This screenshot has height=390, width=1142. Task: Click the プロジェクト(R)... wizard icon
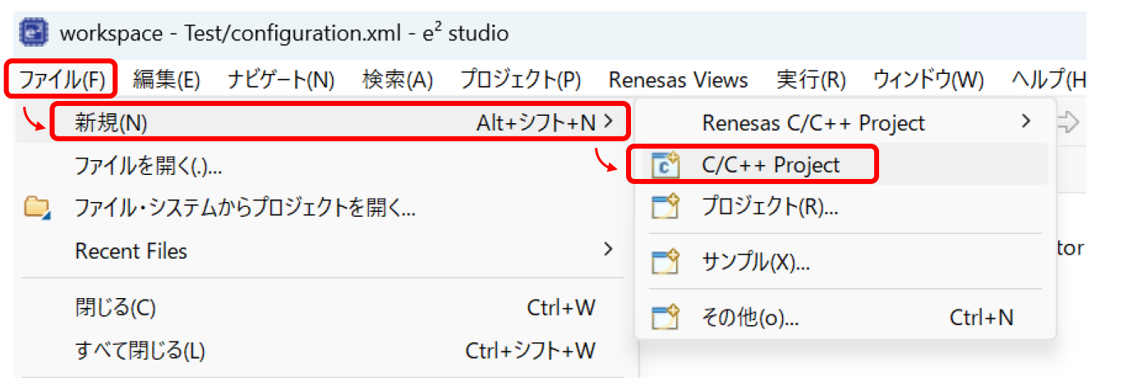pyautogui.click(x=665, y=207)
